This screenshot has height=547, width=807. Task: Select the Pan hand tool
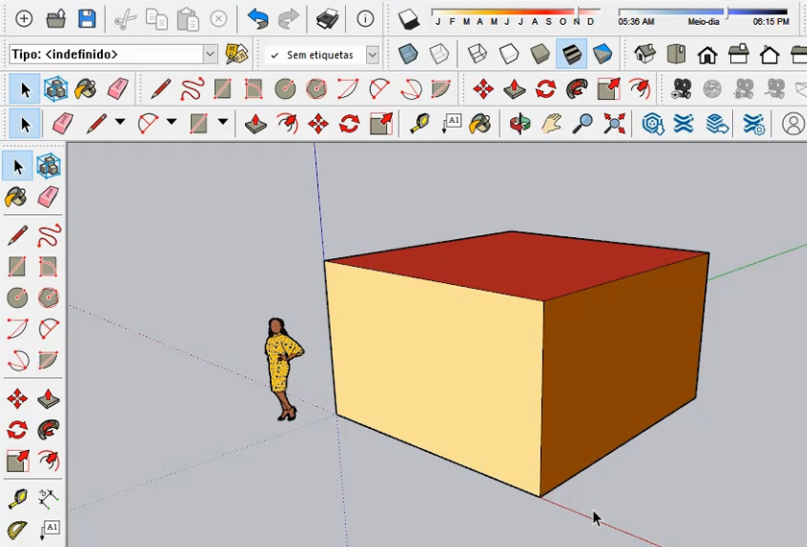(550, 124)
